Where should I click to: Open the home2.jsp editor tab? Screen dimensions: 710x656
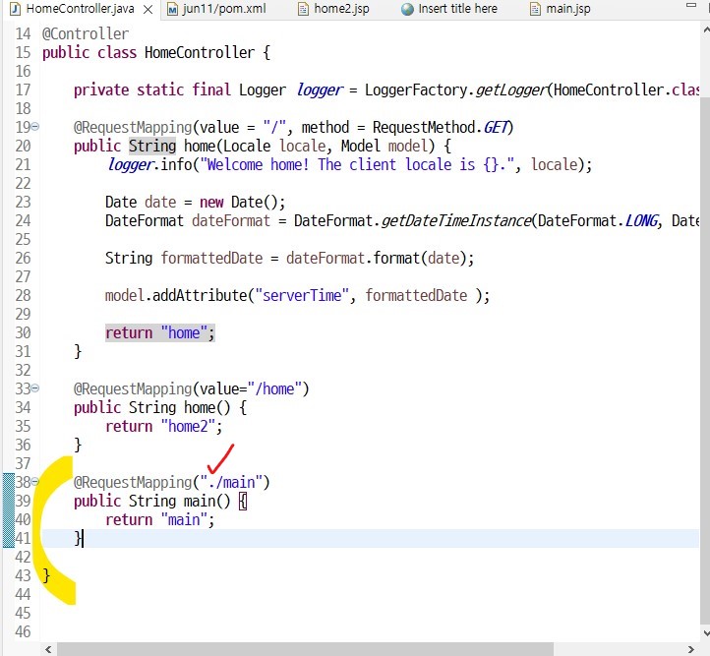(x=341, y=9)
